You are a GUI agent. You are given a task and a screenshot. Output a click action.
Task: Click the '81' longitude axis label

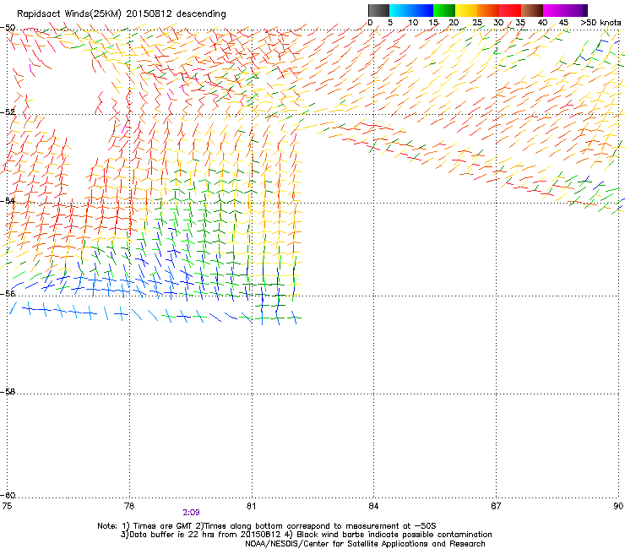[251, 506]
